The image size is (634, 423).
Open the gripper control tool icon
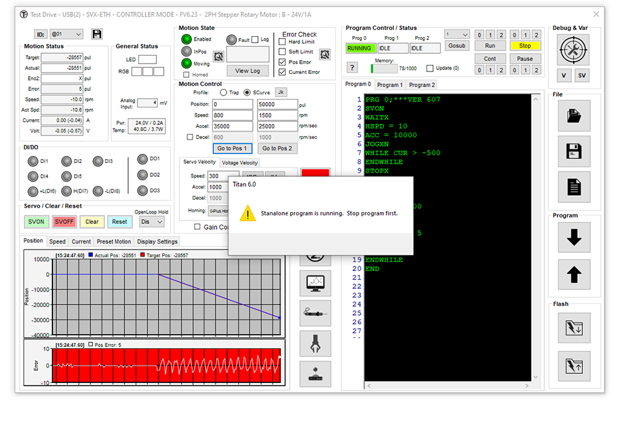pos(315,343)
